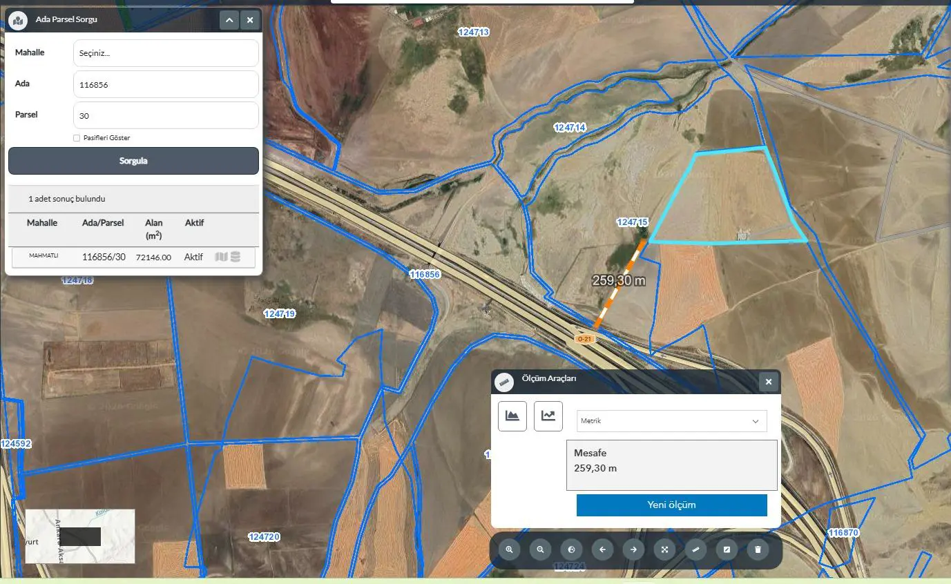The image size is (951, 584).
Task: Click the Ada Parsel Sorgu panel icon
Action: click(18, 20)
